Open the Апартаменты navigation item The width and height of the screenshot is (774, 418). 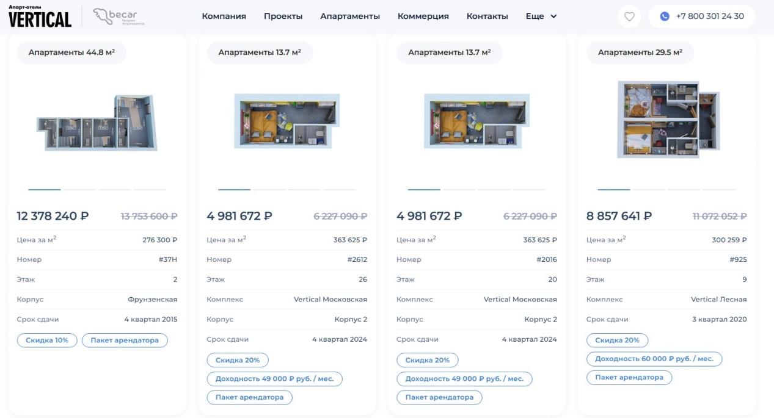[349, 16]
